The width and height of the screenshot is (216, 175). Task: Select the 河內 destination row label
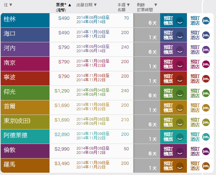click(x=10, y=48)
